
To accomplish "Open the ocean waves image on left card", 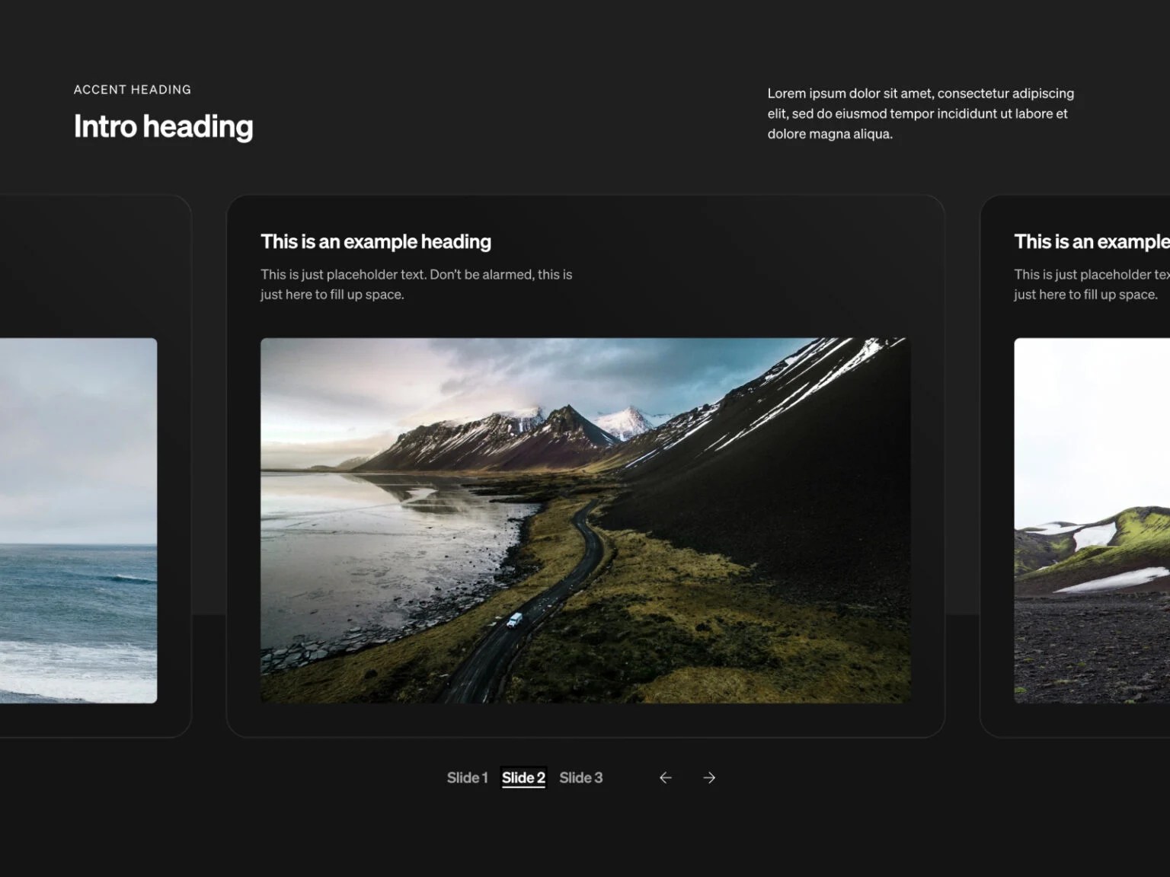I will point(78,520).
